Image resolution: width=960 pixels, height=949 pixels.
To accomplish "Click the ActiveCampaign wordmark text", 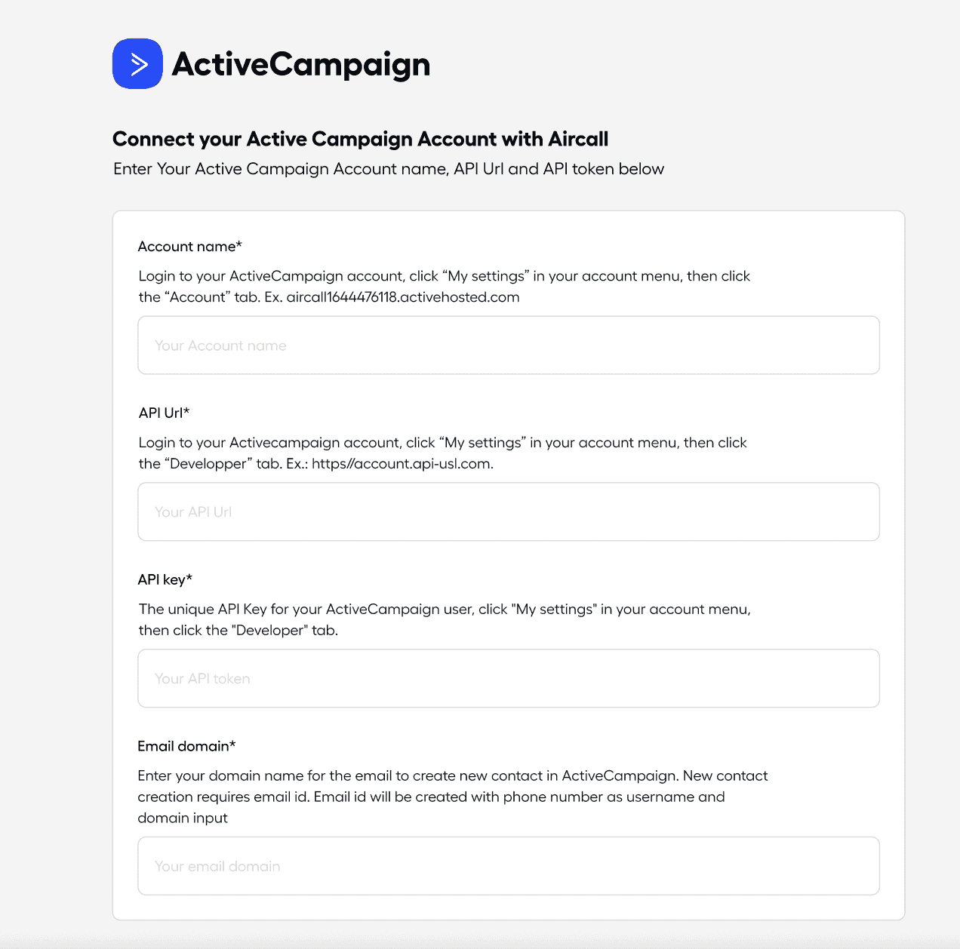I will 301,64.
